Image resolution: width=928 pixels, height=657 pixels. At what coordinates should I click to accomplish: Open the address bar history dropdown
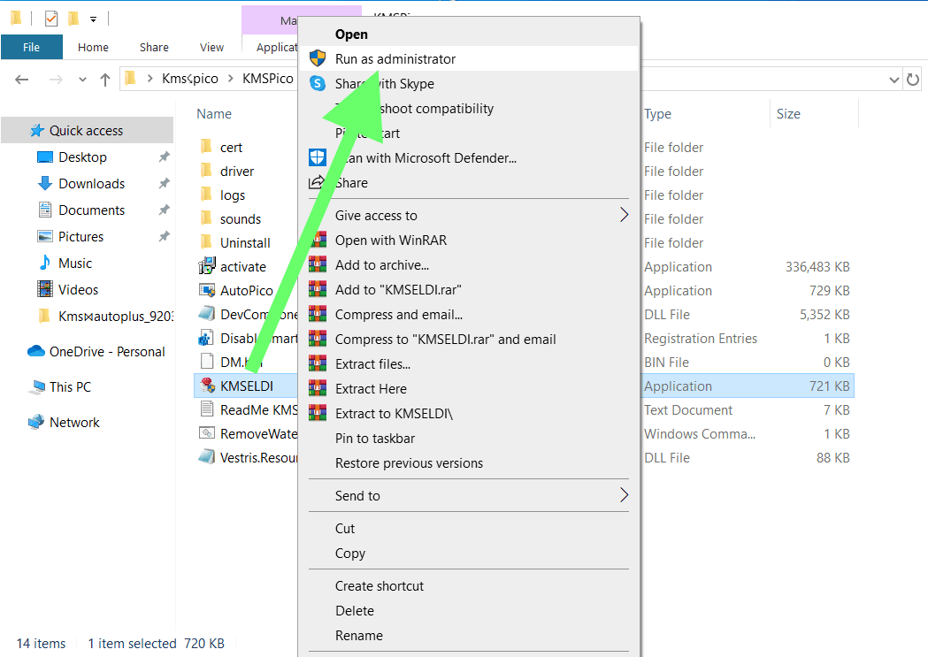pyautogui.click(x=893, y=80)
